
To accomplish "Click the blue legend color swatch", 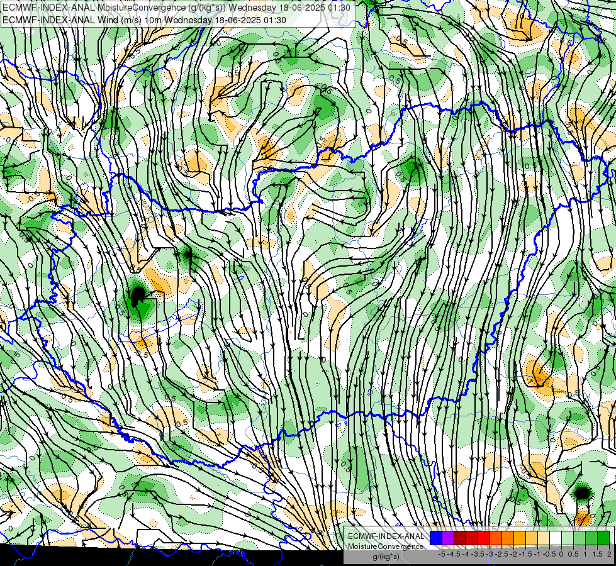I will [x=436, y=538].
